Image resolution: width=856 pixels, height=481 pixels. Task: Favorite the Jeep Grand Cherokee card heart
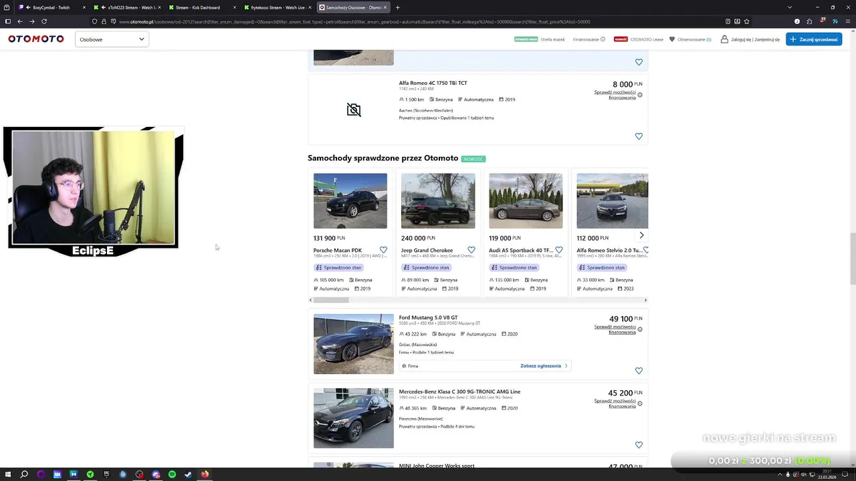pos(471,250)
